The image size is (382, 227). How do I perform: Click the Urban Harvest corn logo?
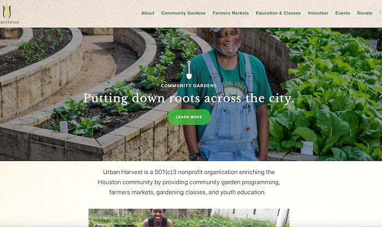[7, 11]
